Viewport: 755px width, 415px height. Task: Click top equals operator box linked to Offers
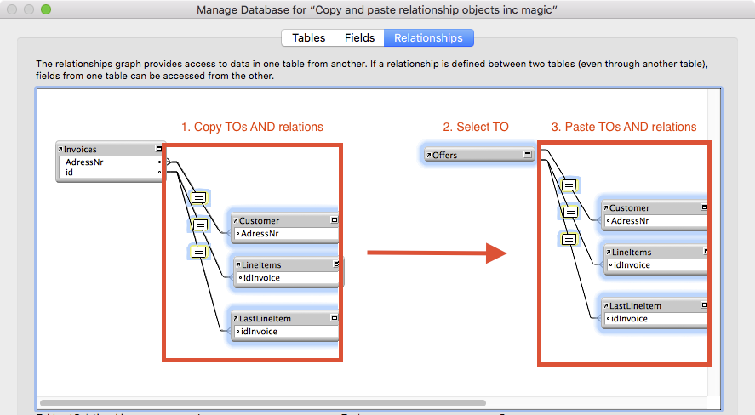569,185
